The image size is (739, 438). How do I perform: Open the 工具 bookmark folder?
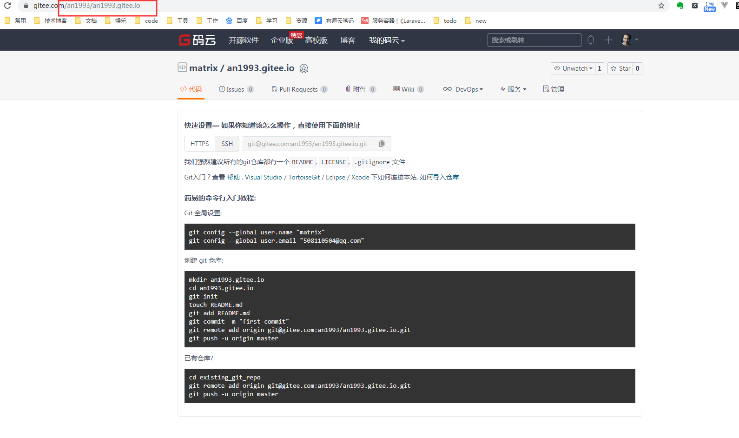point(178,20)
